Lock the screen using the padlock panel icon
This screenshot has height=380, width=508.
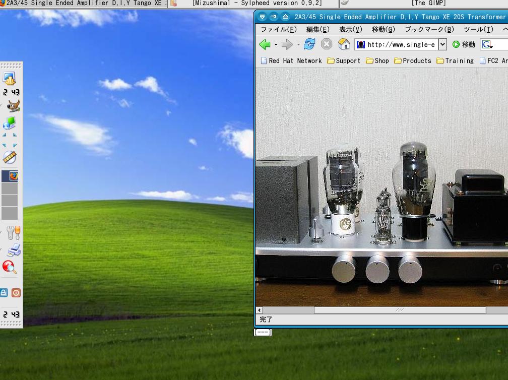pyautogui.click(x=5, y=292)
